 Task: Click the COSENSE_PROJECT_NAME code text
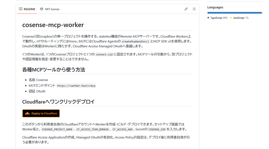point(57,129)
